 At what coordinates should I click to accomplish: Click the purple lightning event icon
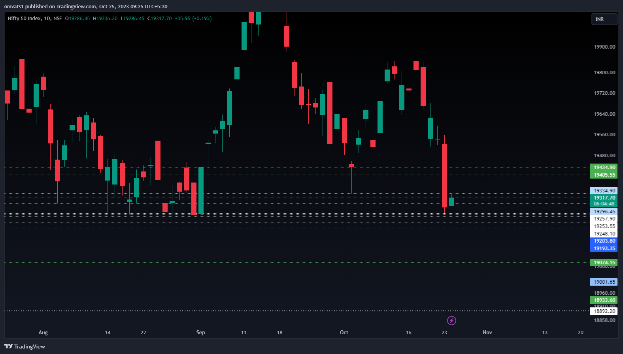click(451, 320)
